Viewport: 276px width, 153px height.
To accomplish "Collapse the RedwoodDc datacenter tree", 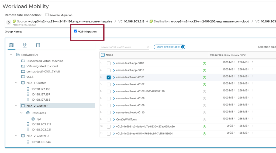I will pyautogui.click(x=11, y=55).
